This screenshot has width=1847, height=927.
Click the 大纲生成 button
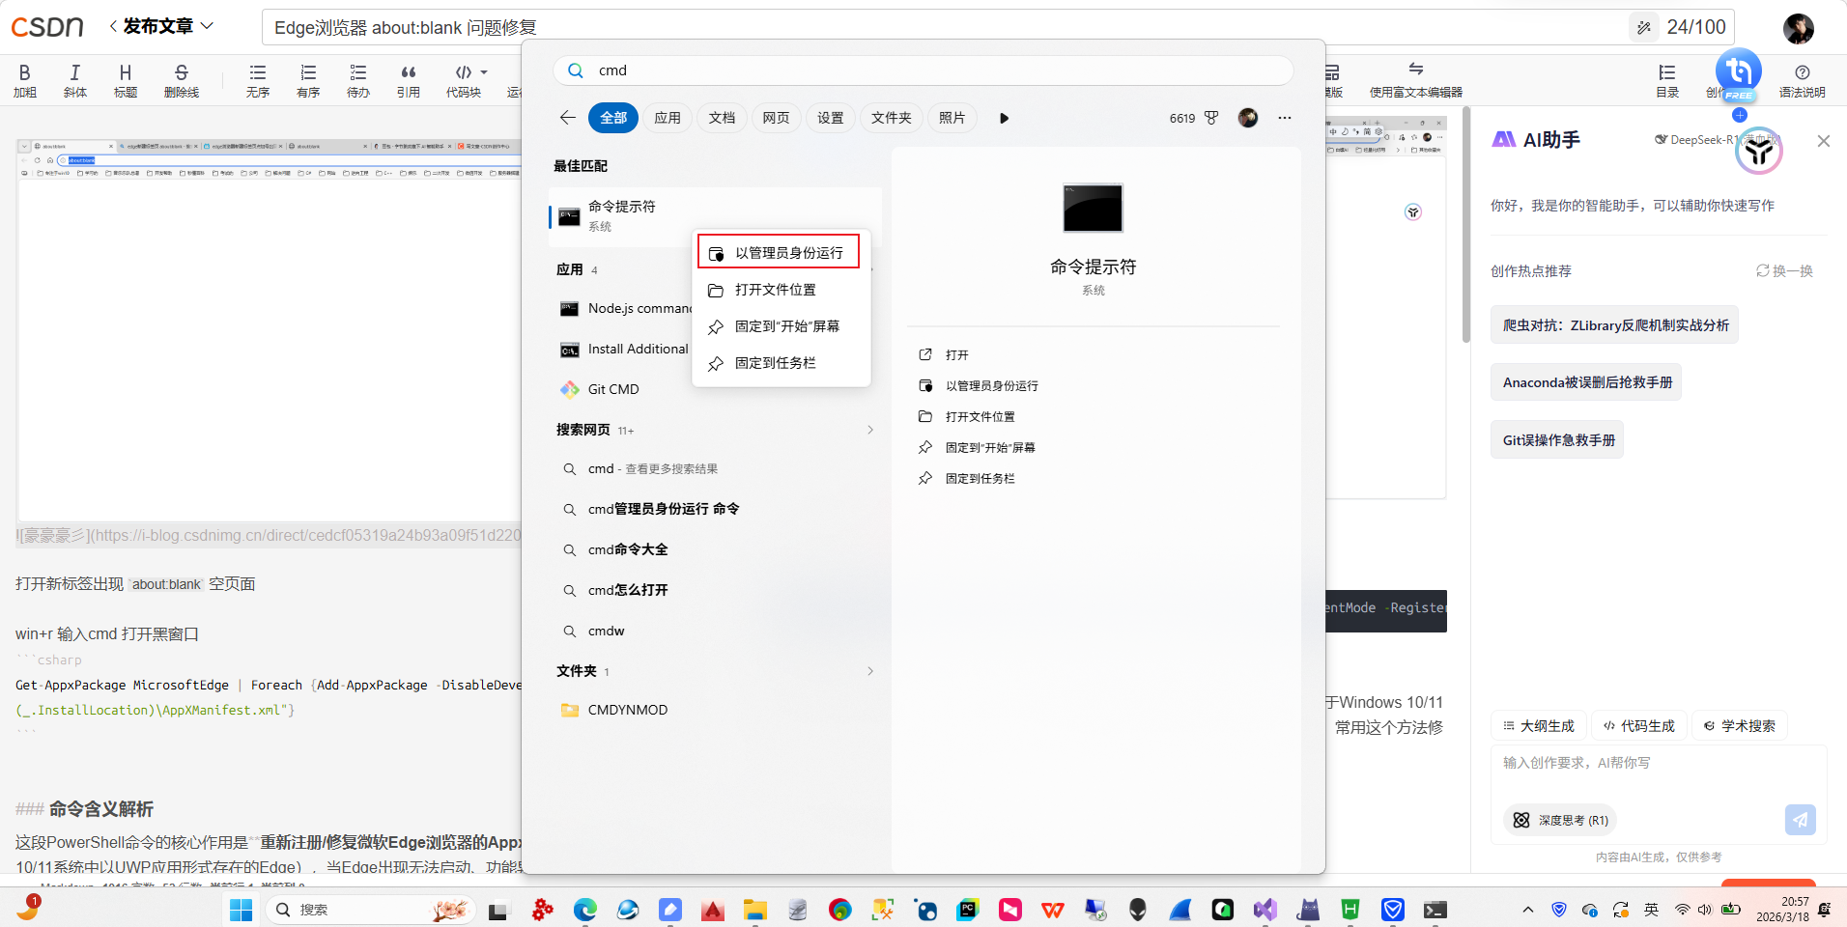tap(1539, 726)
